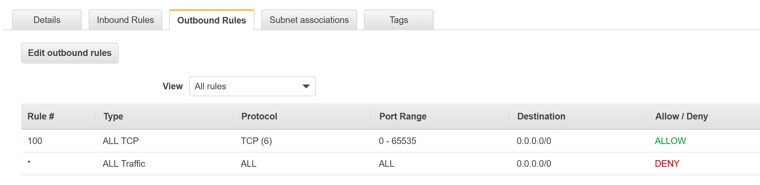760x185 pixels.
Task: Click the Destination column header
Action: [541, 116]
